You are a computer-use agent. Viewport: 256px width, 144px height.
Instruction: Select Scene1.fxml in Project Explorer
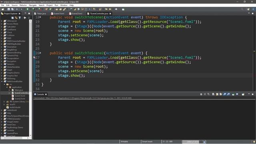[x=20, y=96]
